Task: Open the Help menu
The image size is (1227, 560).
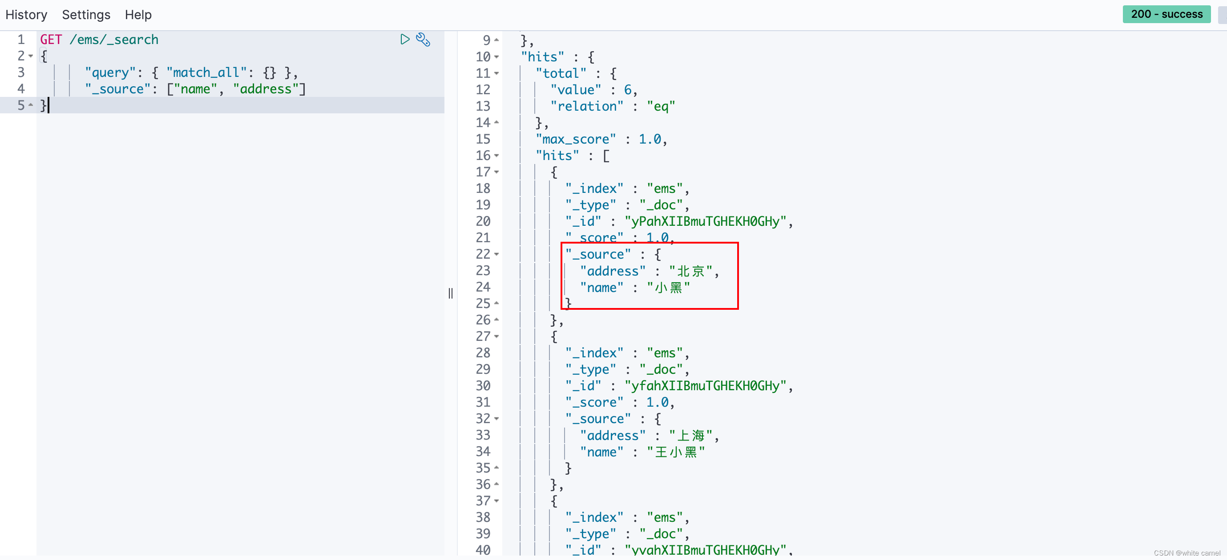Action: tap(138, 15)
